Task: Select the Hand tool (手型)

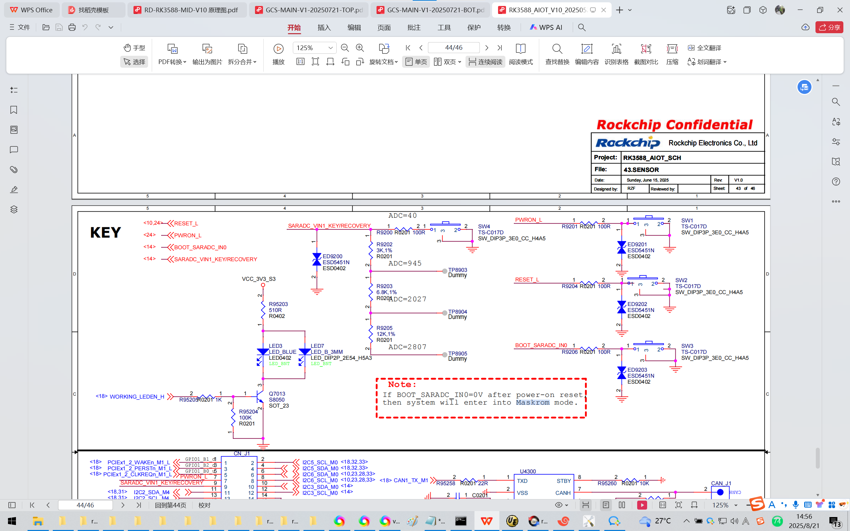Action: [134, 48]
